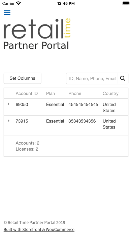Sort by the Plan column header
This screenshot has width=132, height=234.
[x=51, y=93]
